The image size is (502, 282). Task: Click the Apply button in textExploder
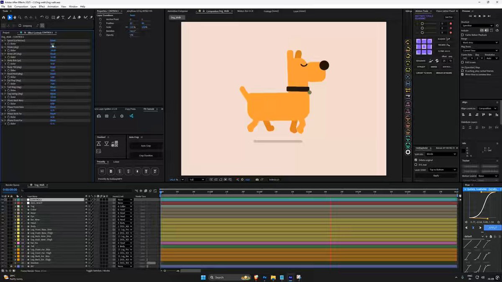coord(436,175)
